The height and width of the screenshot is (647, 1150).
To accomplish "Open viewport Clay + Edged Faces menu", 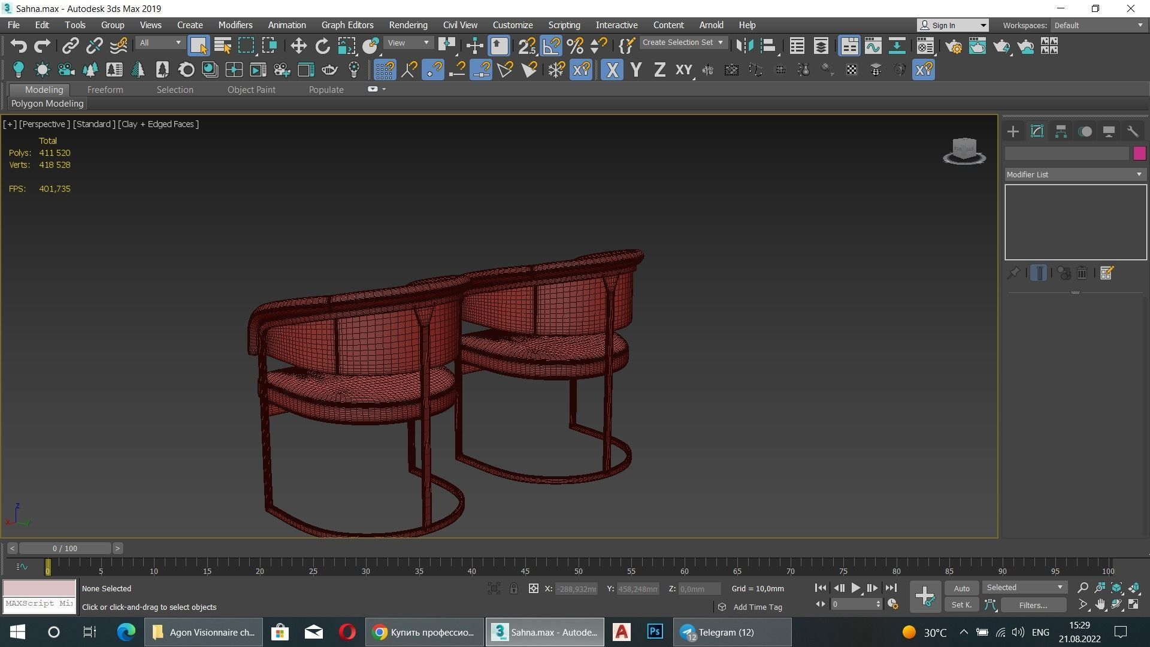I will coord(158,124).
